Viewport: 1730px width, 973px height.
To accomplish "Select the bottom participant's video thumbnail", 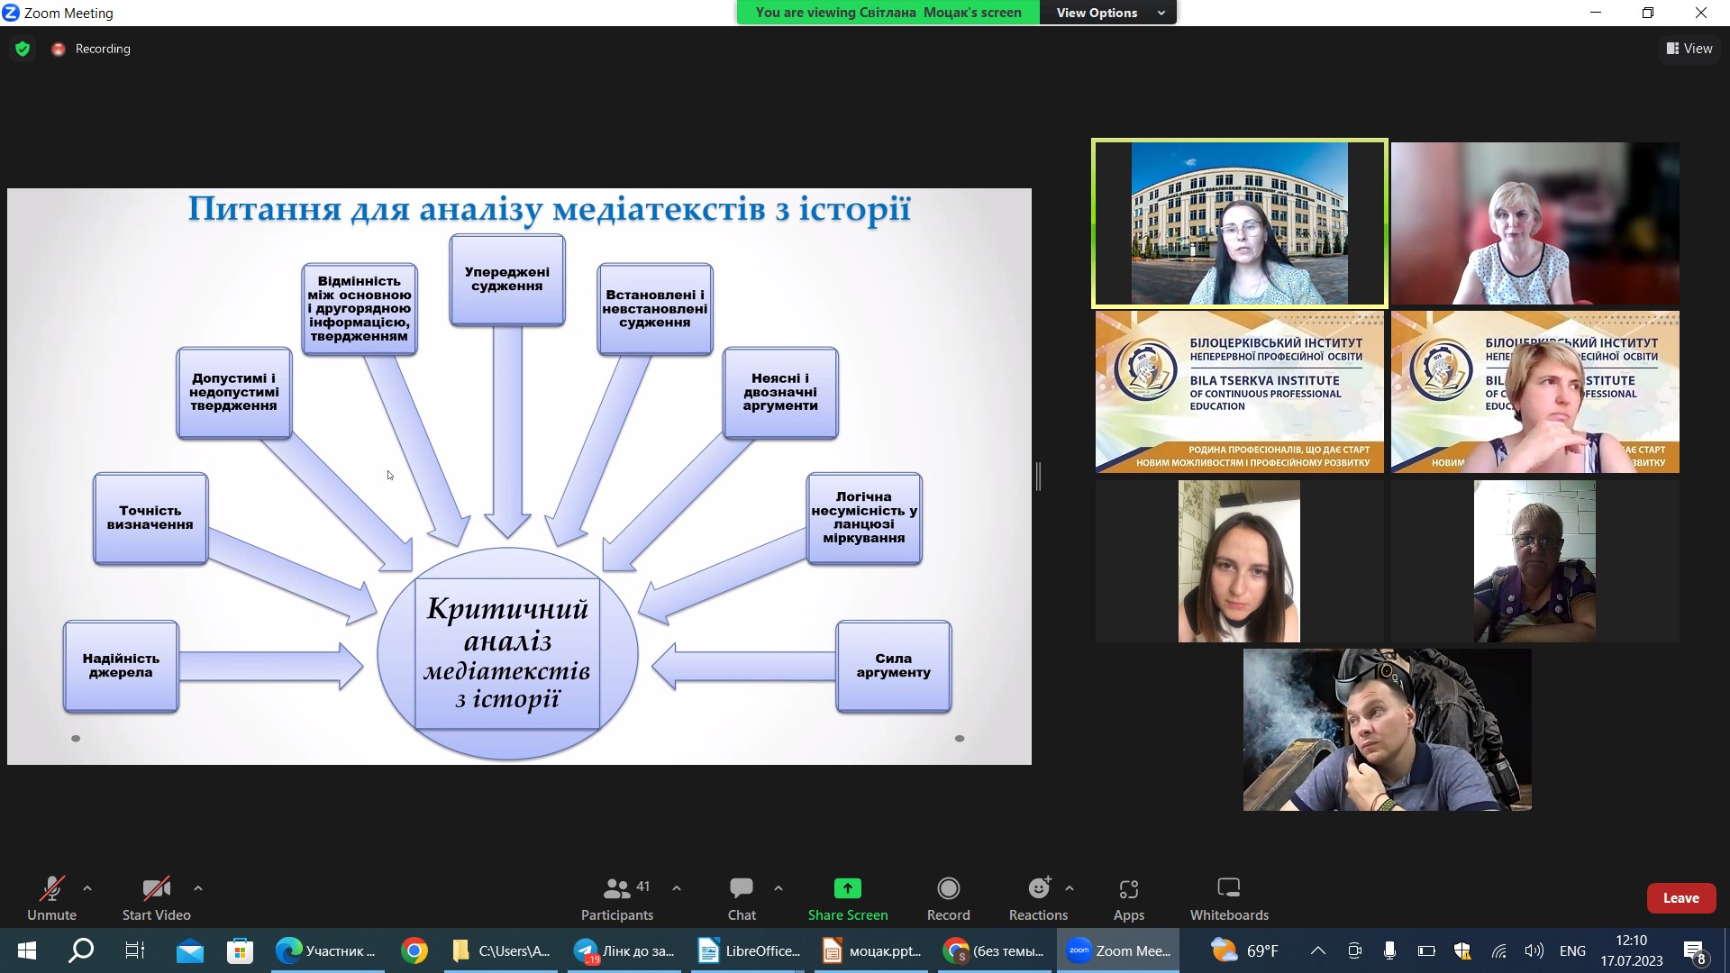I will click(x=1387, y=730).
